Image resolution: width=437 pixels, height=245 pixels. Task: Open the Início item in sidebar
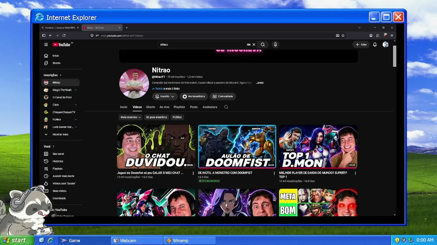point(60,55)
